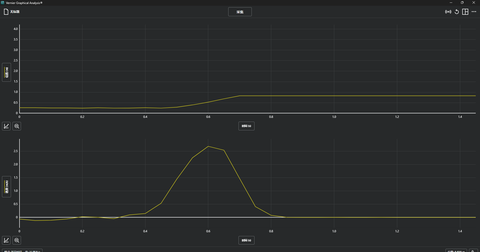480x252 pixels.
Task: Minimize the Vernier Graphical Analysis window
Action: [x=451, y=3]
